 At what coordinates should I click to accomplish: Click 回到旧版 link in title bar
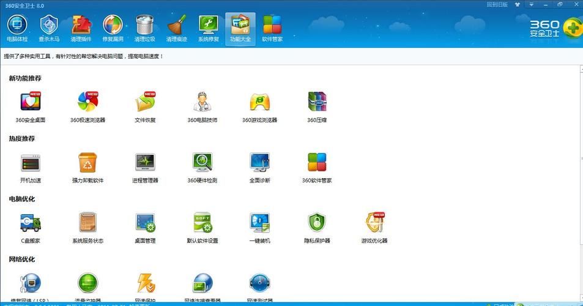[x=497, y=5]
